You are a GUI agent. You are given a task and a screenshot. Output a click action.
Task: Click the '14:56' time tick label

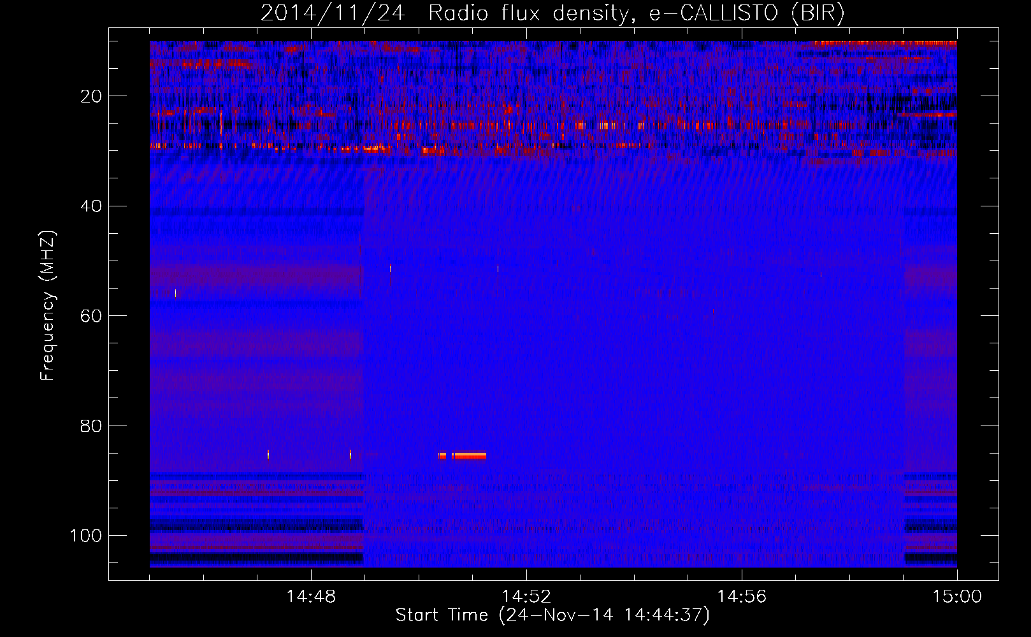pos(742,597)
